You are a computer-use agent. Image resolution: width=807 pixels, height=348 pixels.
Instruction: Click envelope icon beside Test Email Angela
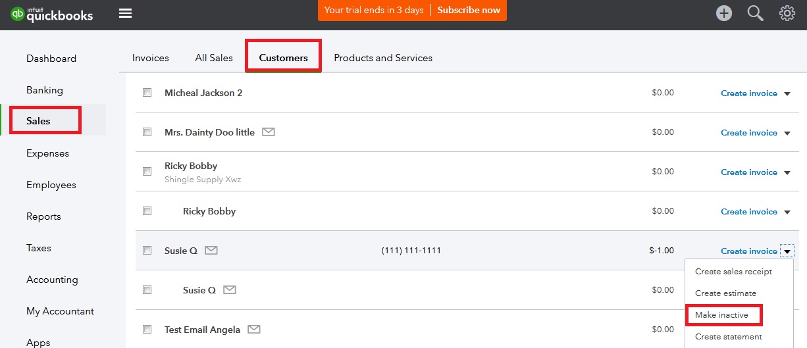coord(254,329)
